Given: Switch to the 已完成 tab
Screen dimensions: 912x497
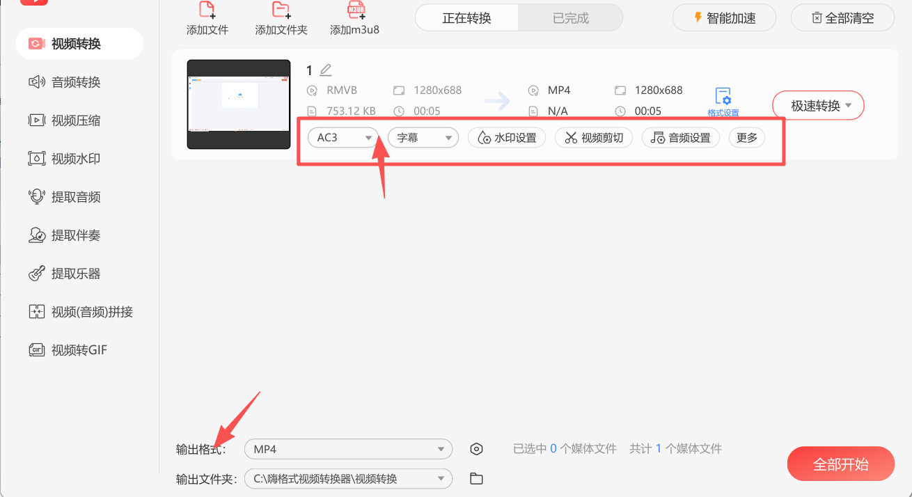Looking at the screenshot, I should [571, 18].
